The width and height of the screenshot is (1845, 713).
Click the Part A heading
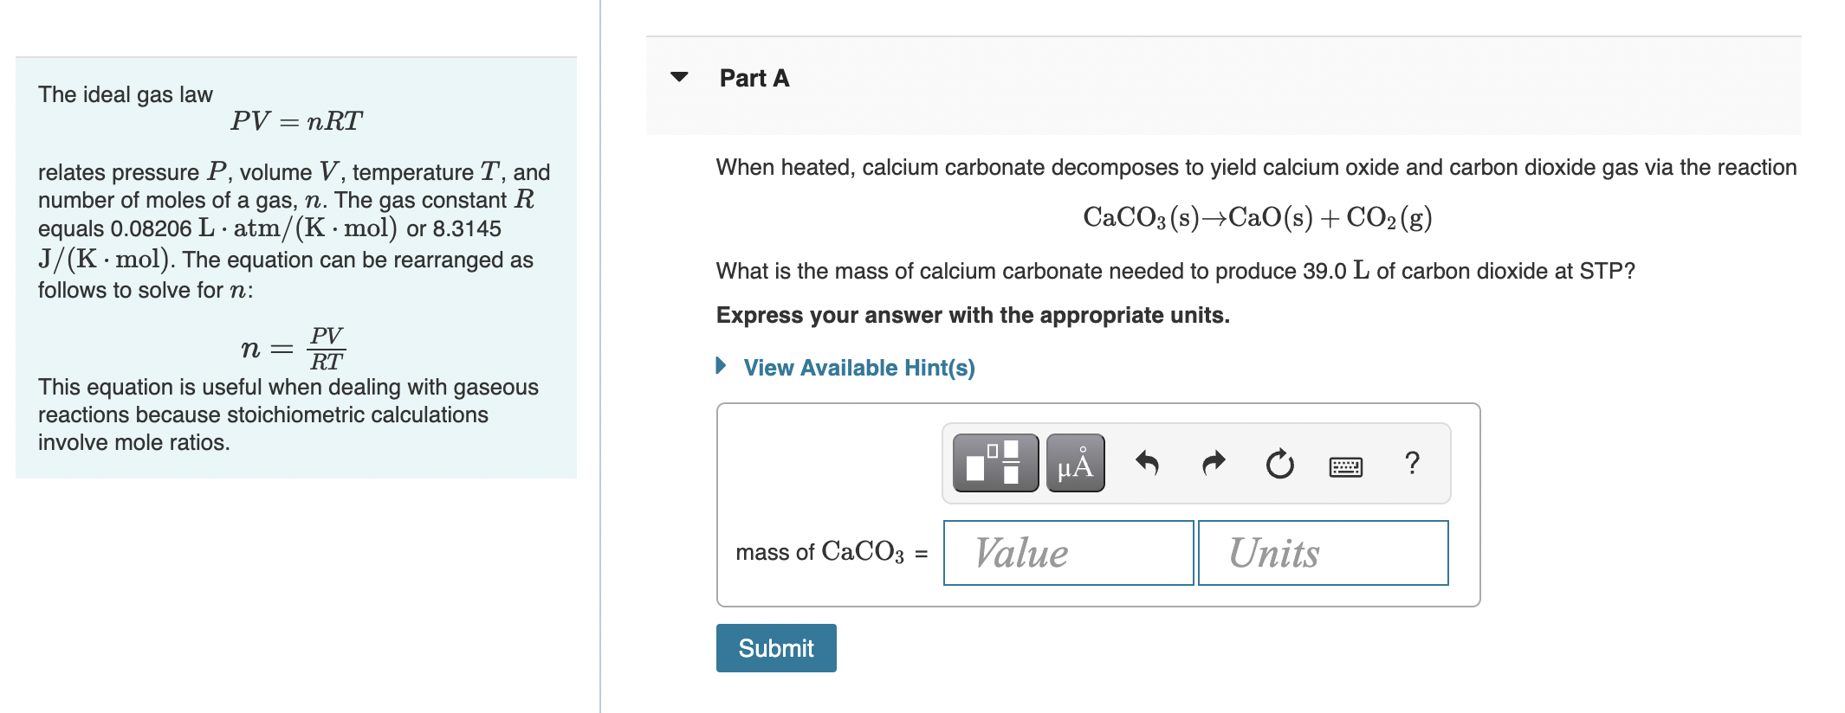pyautogui.click(x=754, y=79)
